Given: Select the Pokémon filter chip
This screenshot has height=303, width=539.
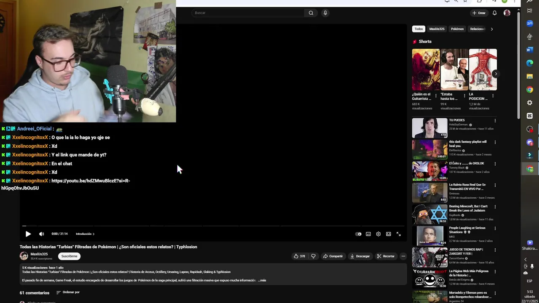Looking at the screenshot, I should [457, 29].
